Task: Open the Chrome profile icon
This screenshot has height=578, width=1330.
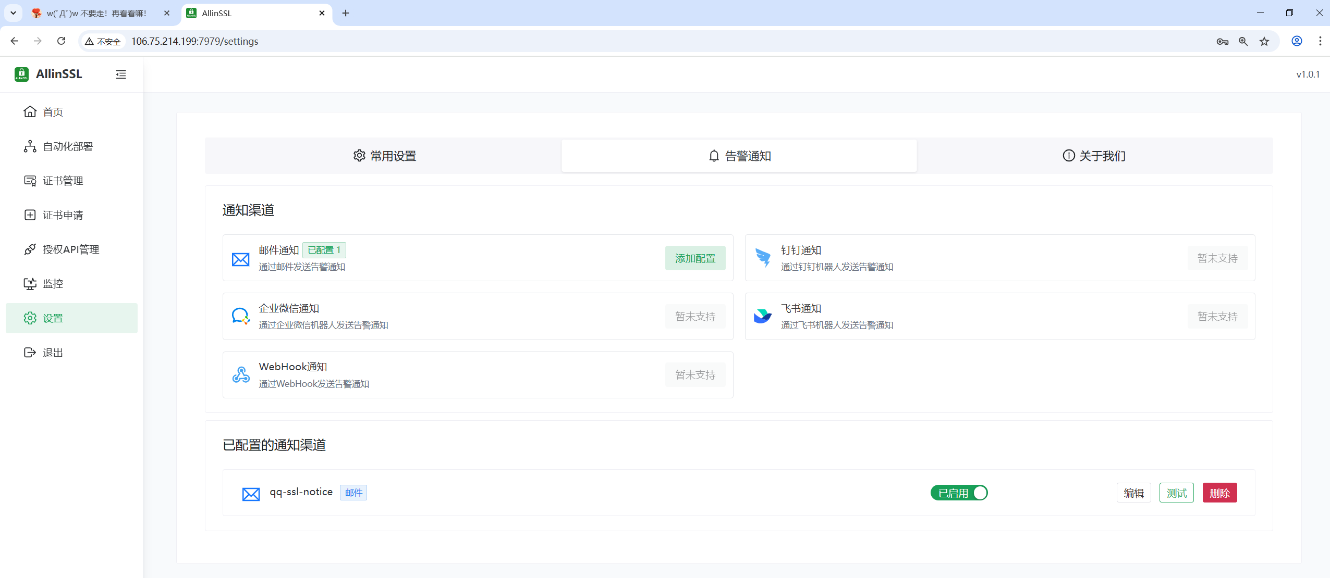Action: [x=1297, y=41]
